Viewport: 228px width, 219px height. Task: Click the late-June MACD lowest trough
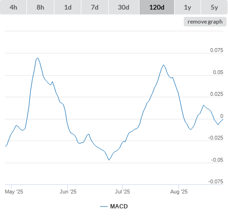tap(109, 160)
